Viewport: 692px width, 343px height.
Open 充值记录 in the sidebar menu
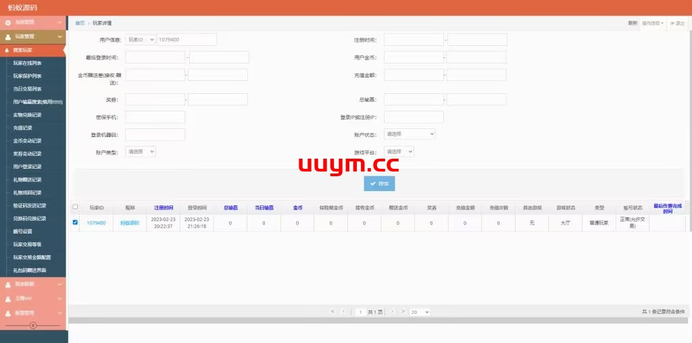(23, 128)
